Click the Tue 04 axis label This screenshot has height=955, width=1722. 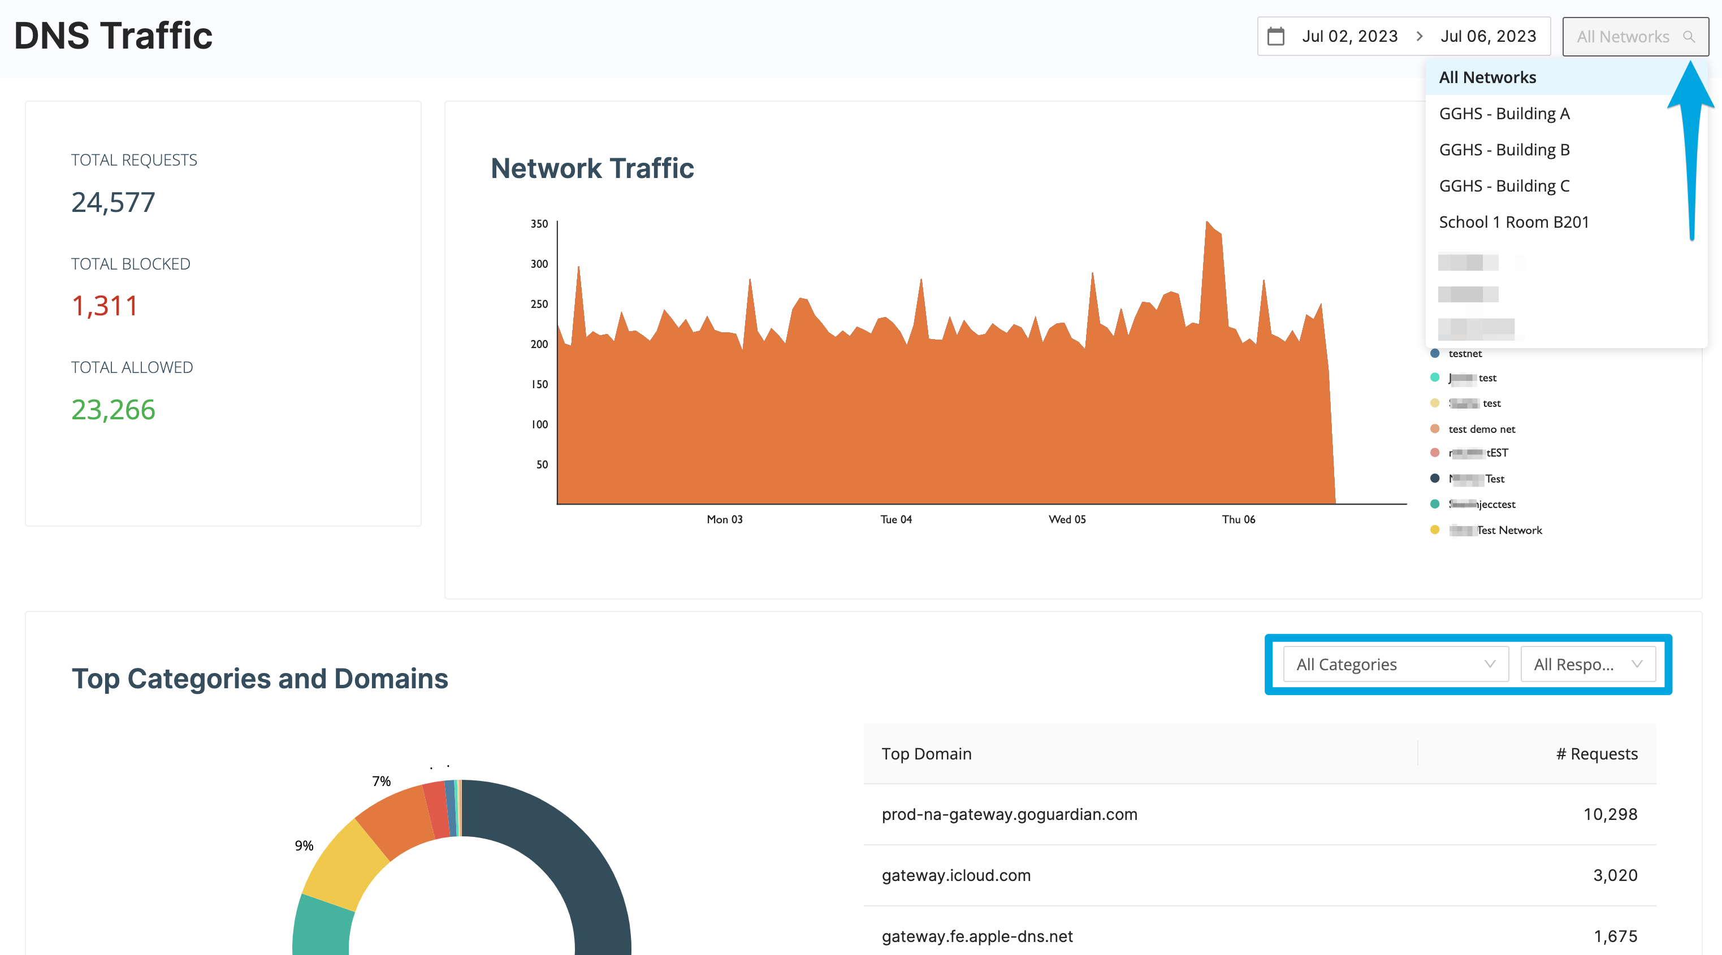coord(895,519)
